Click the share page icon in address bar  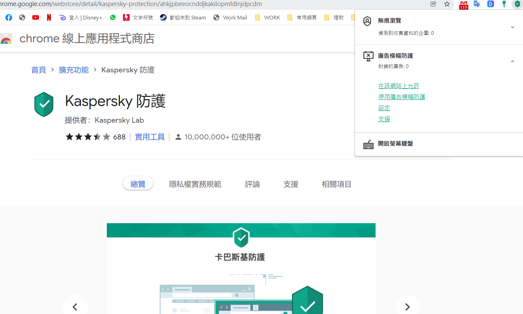pos(433,4)
